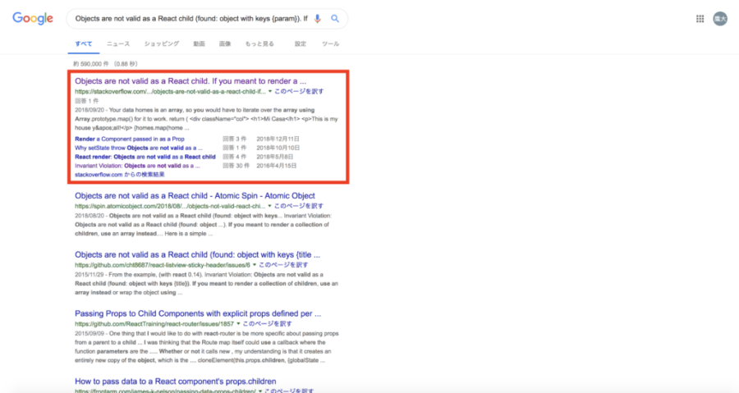Open the もっと見る menu

259,43
